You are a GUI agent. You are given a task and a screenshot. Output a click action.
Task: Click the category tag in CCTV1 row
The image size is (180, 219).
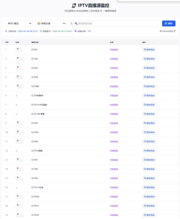tap(114, 50)
